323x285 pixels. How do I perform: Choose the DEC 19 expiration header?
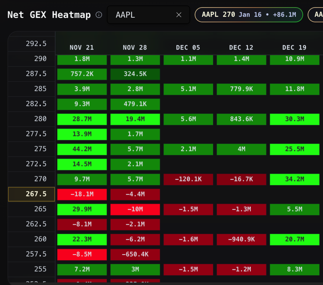pos(294,48)
